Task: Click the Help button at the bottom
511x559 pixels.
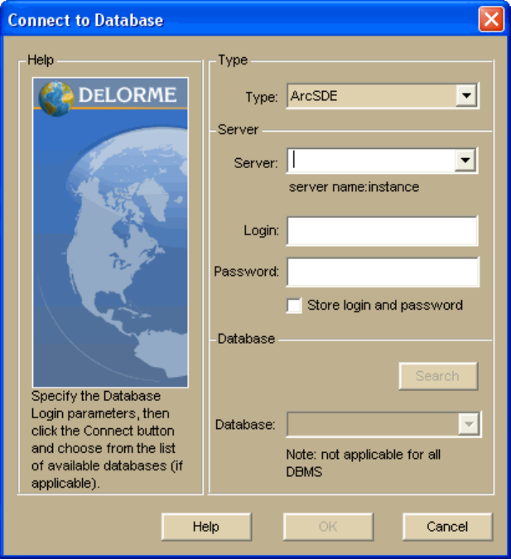Action: pos(206,527)
